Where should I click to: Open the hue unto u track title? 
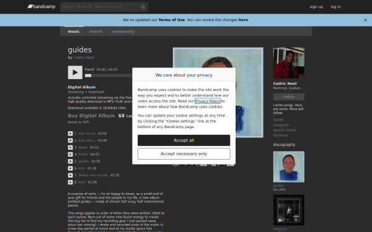click(87, 140)
